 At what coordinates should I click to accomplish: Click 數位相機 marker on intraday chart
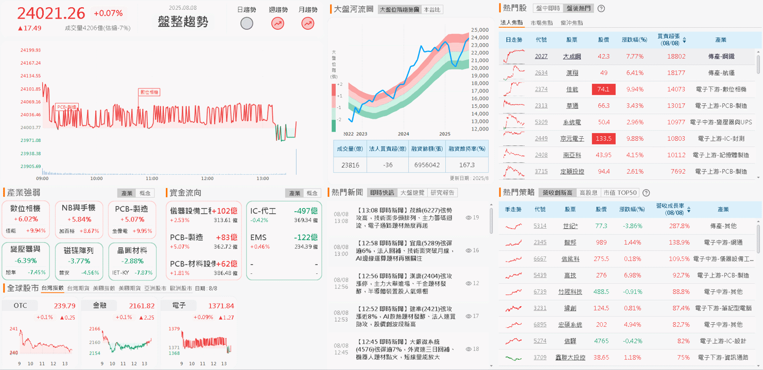(x=149, y=92)
